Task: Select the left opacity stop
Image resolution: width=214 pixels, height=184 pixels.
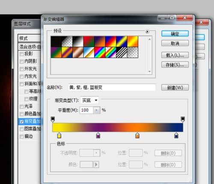Action: 53,119
